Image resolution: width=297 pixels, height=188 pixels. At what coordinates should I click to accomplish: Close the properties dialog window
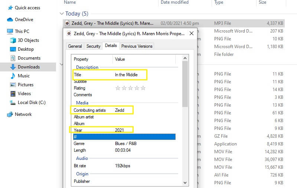(x=191, y=33)
